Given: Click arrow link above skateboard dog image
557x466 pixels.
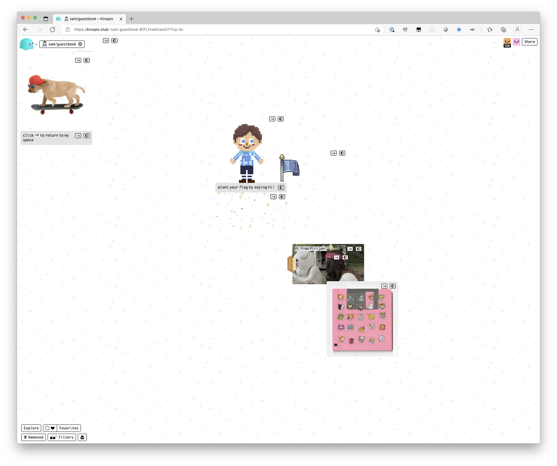Looking at the screenshot, I should (78, 60).
